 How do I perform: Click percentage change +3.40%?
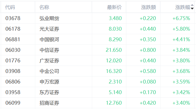[x=181, y=103]
